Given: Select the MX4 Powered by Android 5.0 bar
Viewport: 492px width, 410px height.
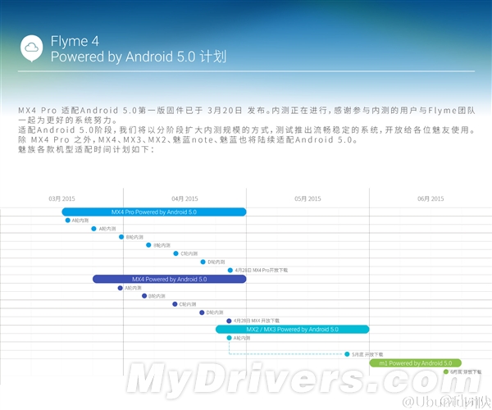Looking at the screenshot, I should [x=169, y=279].
